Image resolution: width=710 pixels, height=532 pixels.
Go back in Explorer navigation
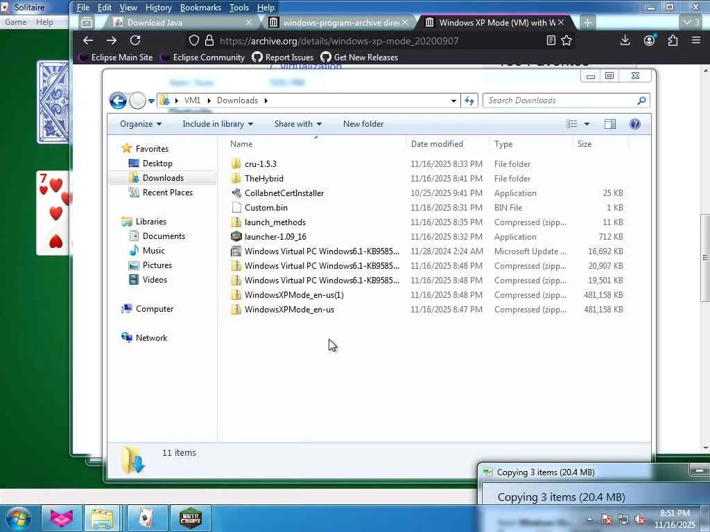[118, 100]
